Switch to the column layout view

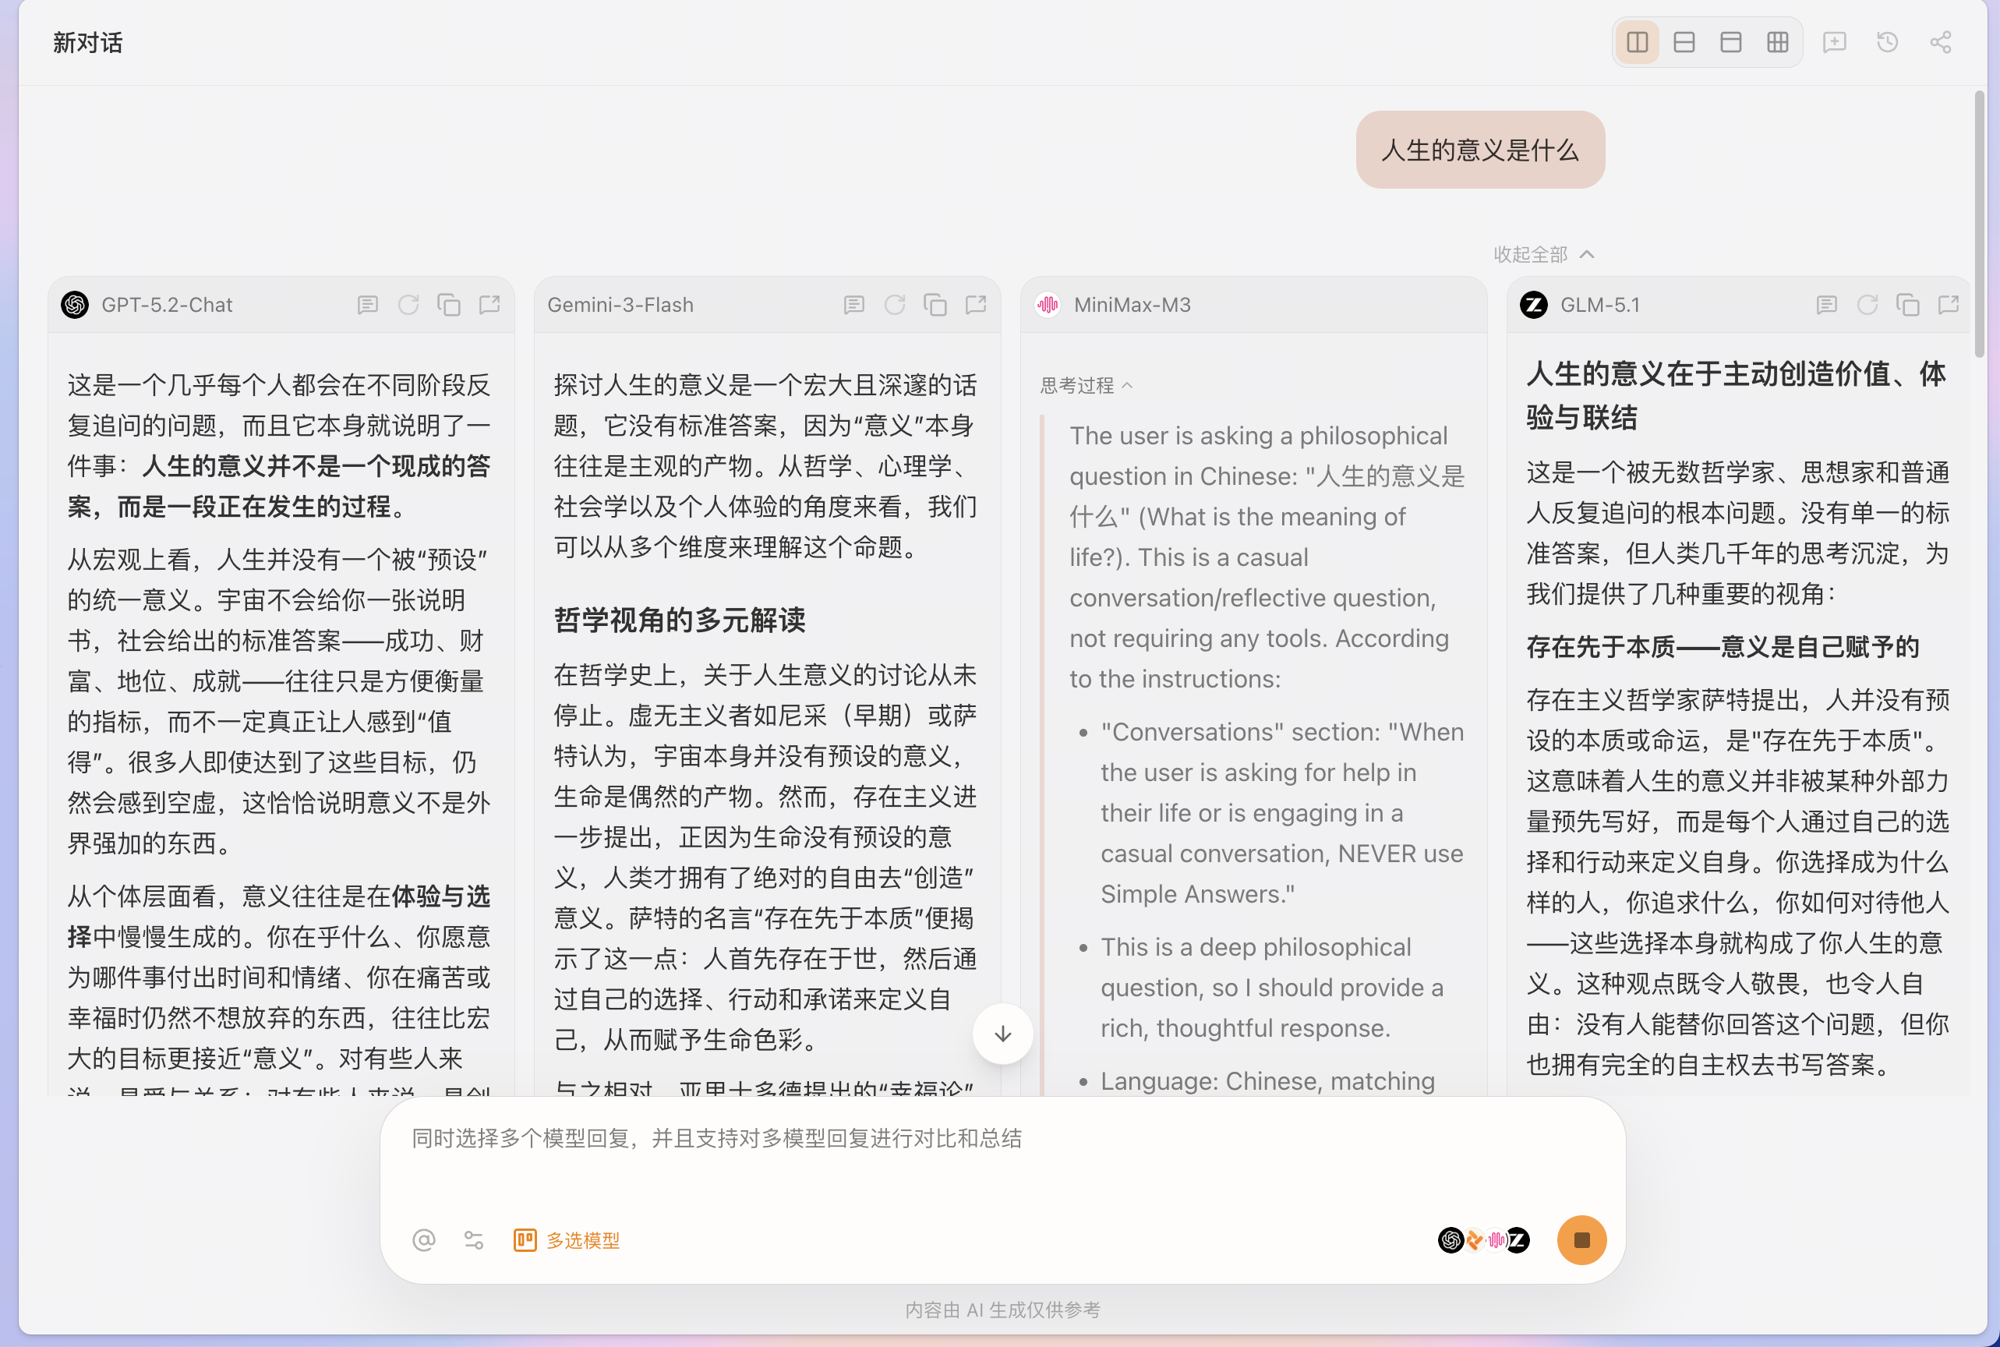tap(1637, 42)
